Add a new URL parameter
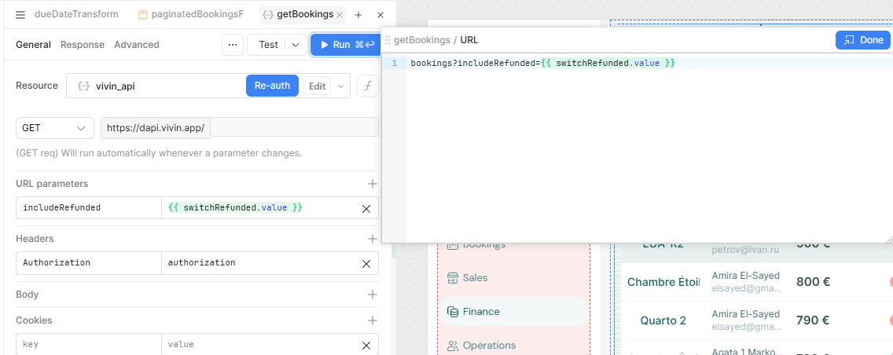 coord(373,184)
